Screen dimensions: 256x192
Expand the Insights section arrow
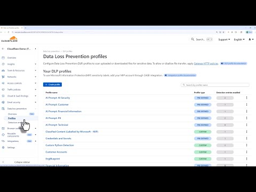pyautogui.click(x=35, y=64)
